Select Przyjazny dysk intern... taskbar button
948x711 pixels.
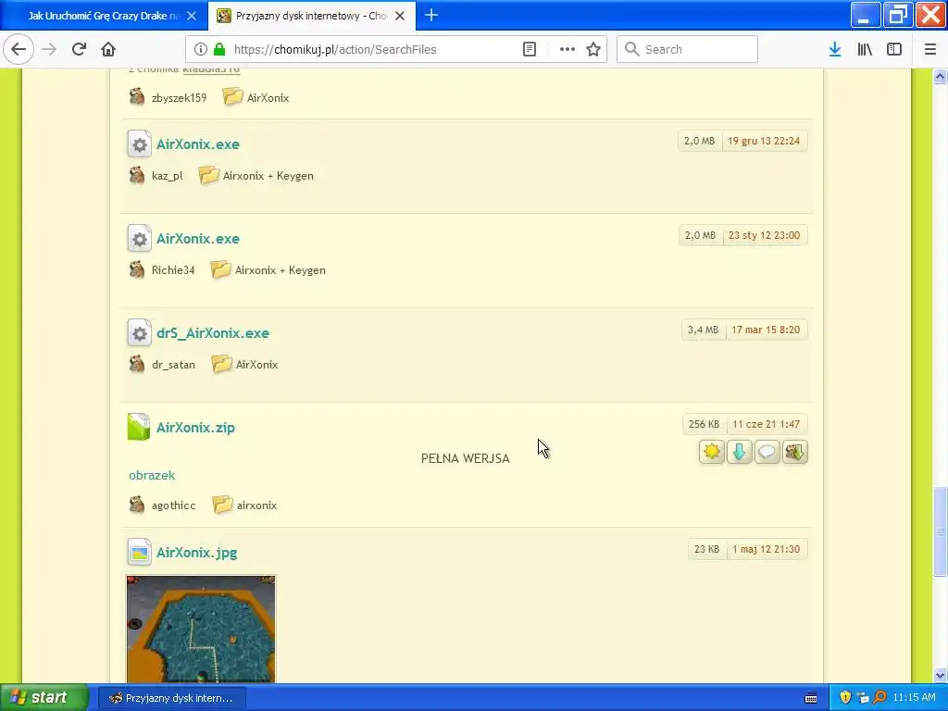point(172,698)
